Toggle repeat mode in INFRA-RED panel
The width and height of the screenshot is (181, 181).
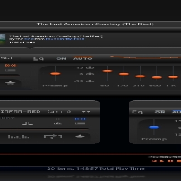[53, 137]
